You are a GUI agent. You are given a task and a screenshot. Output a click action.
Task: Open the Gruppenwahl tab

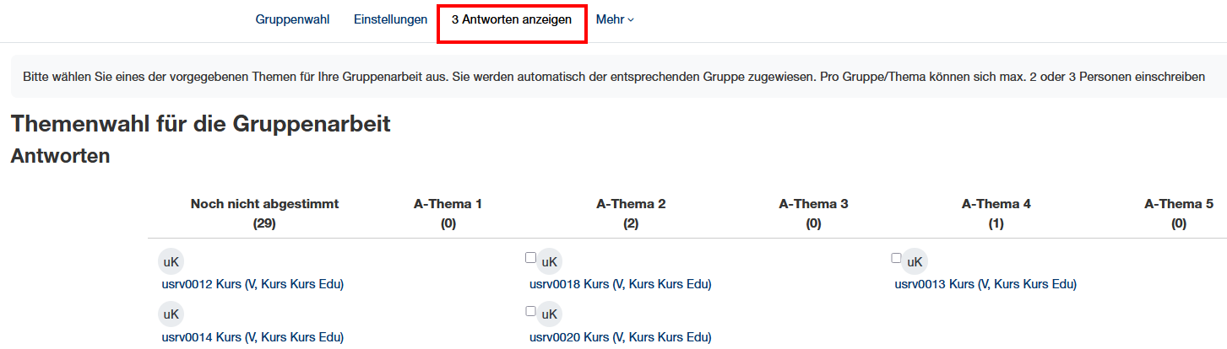(292, 19)
